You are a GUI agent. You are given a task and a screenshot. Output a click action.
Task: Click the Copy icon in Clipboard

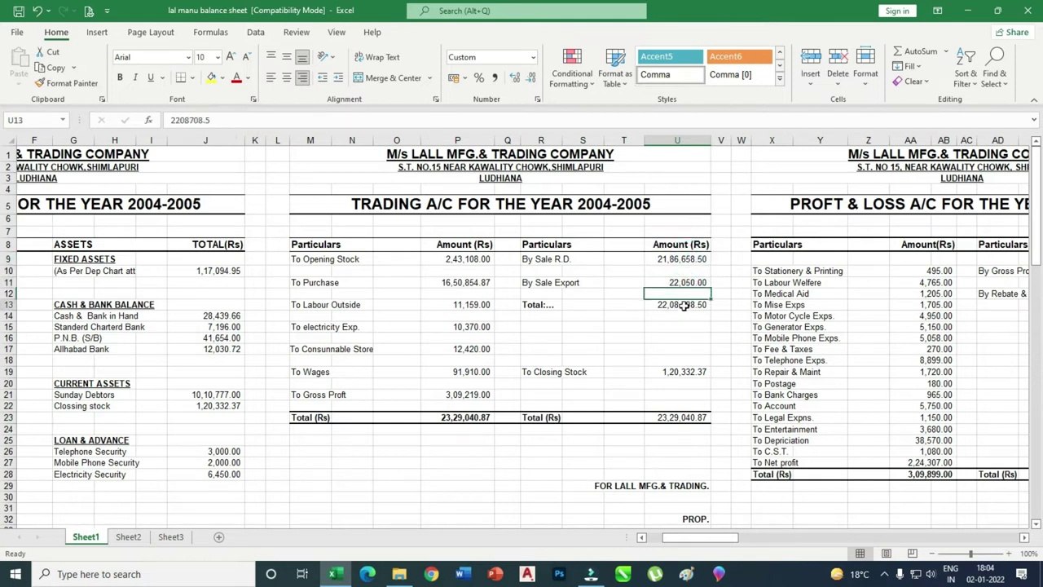(40, 68)
